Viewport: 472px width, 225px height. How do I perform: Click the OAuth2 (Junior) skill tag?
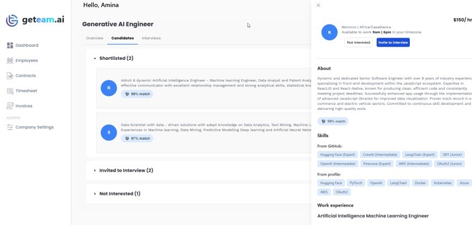(449, 164)
